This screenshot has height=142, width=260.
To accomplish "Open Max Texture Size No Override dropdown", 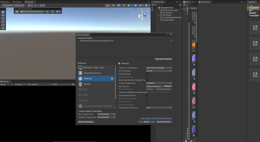I will (x=106, y=114).
